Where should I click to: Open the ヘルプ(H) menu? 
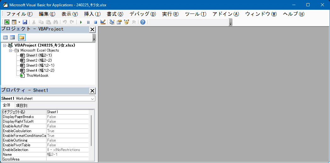point(294,14)
